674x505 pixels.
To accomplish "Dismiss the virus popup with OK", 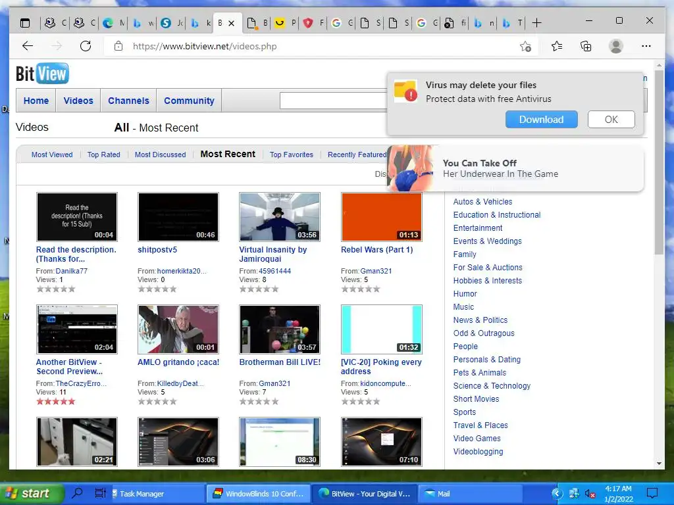I will (611, 120).
